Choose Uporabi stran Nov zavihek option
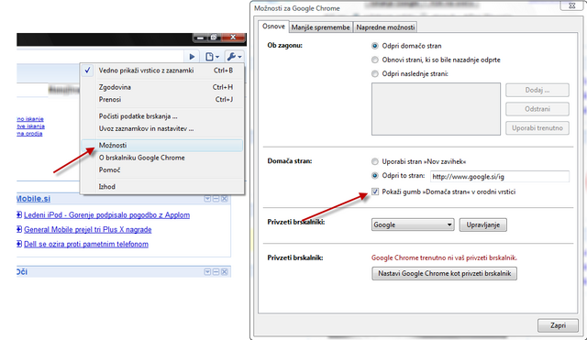The width and height of the screenshot is (587, 340). click(375, 161)
